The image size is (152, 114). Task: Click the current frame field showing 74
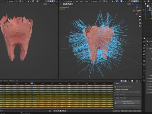click(117, 111)
